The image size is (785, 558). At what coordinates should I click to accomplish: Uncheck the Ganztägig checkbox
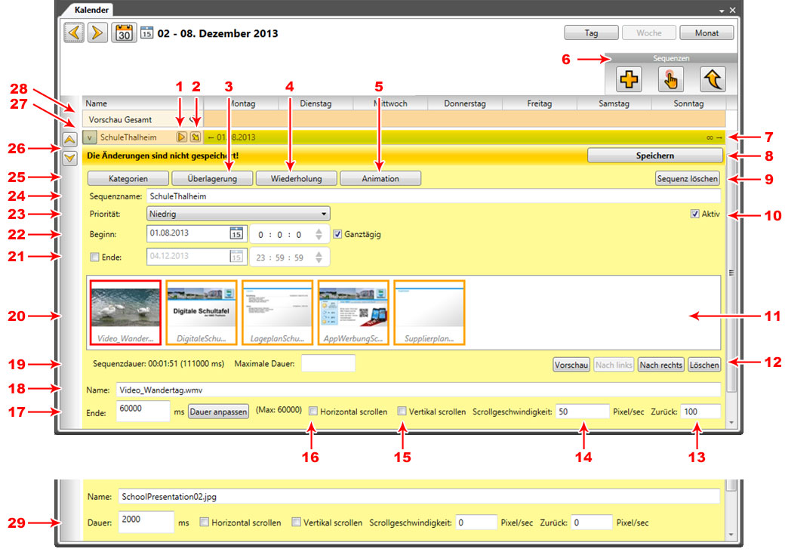tap(337, 234)
